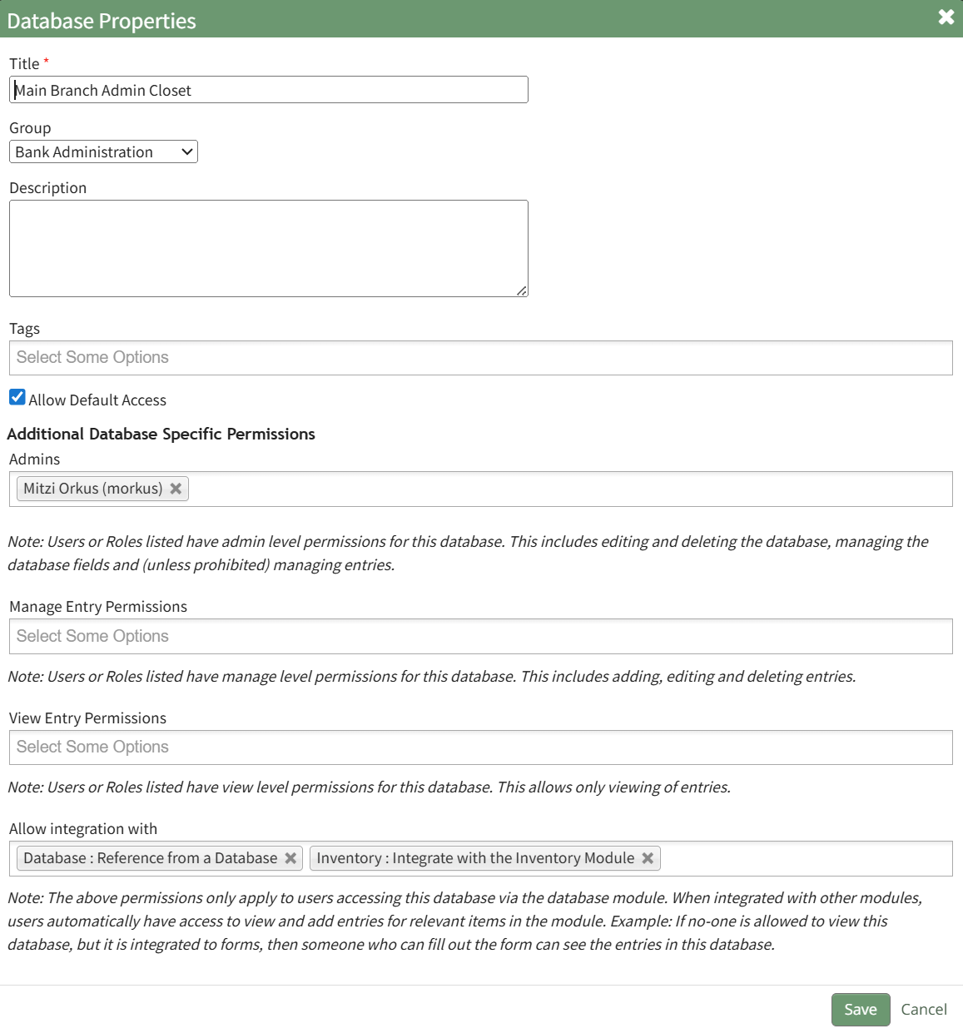
Task: Edit the Title input field
Action: pos(269,90)
